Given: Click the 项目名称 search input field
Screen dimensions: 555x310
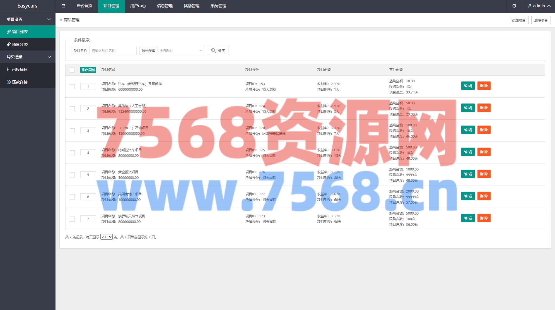Looking at the screenshot, I should (113, 51).
